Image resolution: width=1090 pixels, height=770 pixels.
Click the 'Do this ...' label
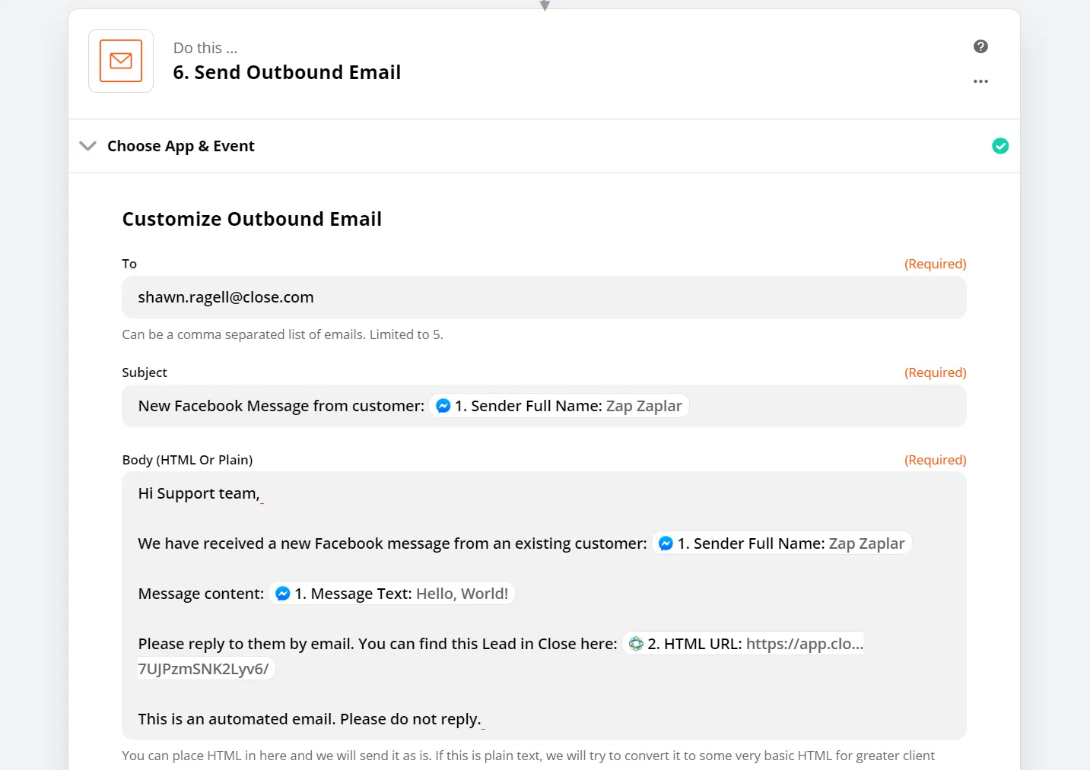205,48
